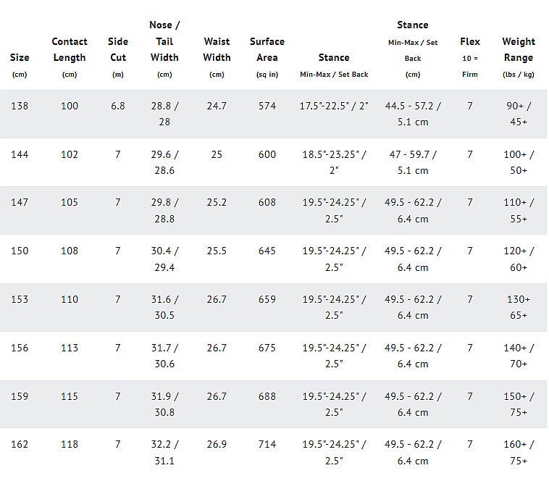Click the Waist Width column header

coord(217,49)
